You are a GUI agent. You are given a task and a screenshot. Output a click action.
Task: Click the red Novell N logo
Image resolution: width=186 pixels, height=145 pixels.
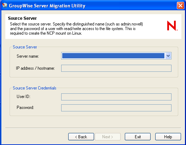(172, 25)
